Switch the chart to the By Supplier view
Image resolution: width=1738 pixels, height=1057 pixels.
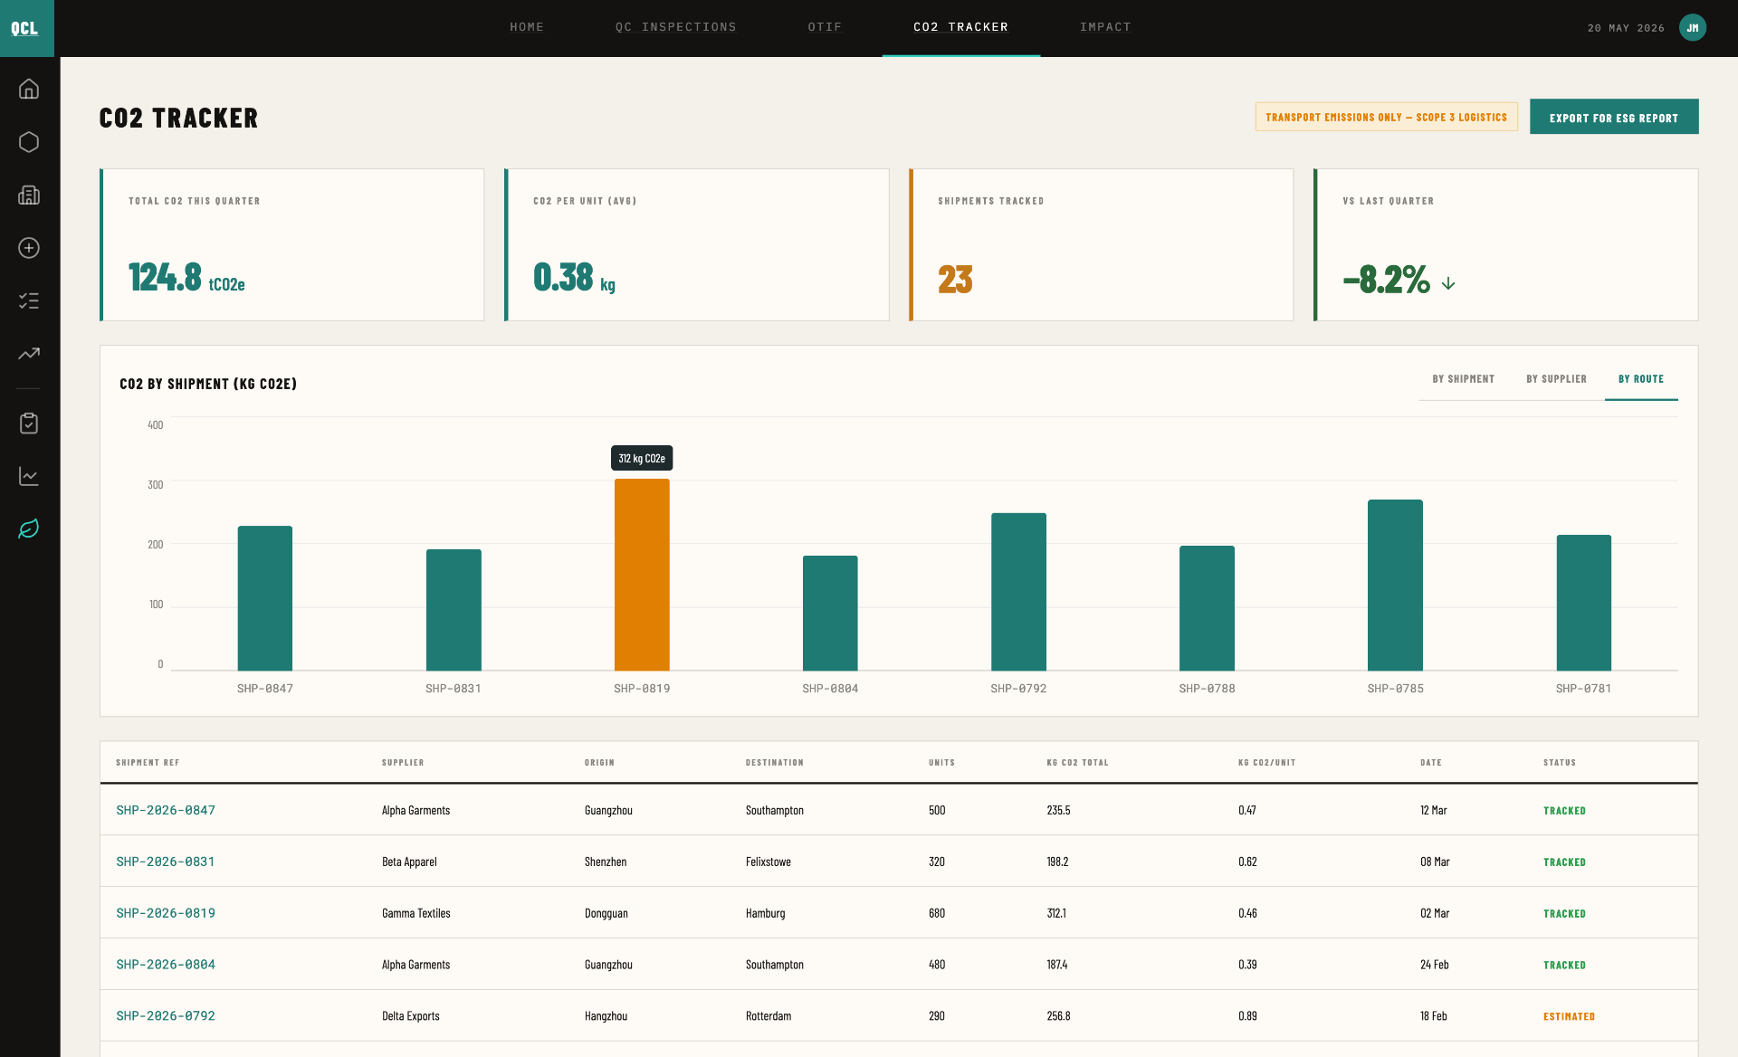click(x=1556, y=379)
